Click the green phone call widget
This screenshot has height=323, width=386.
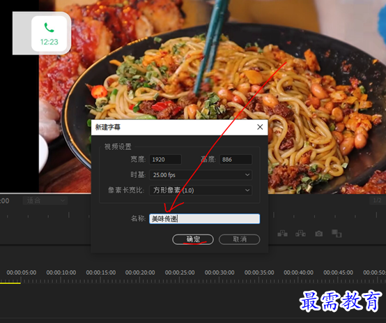point(49,33)
